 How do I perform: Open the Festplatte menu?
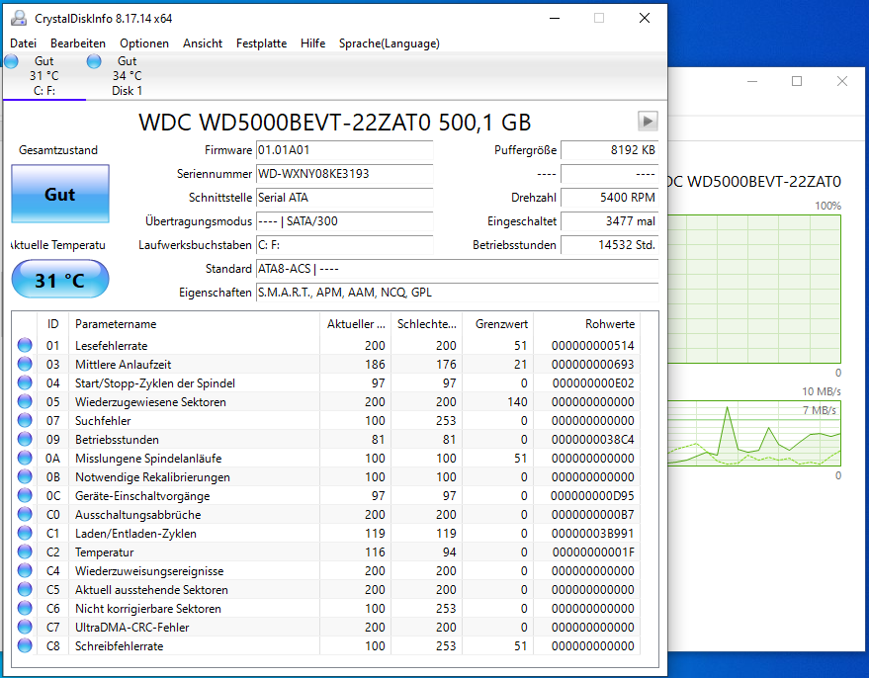click(x=262, y=43)
